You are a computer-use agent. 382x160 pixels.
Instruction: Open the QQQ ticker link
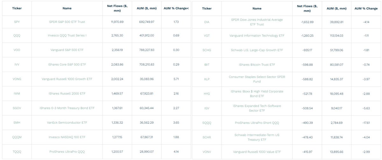click(x=17, y=35)
